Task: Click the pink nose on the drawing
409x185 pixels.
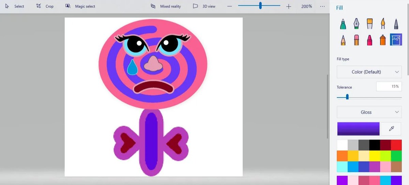Action: [x=153, y=64]
